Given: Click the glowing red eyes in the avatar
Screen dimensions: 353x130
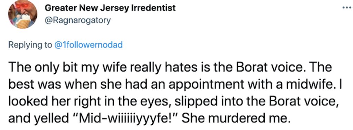Looking at the screenshot, I should [23, 5].
